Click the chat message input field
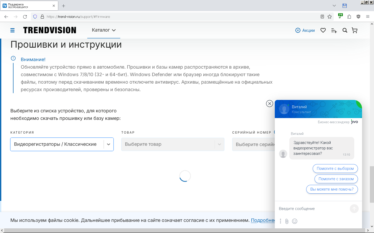Screen dimensions: 374x233 [313, 209]
